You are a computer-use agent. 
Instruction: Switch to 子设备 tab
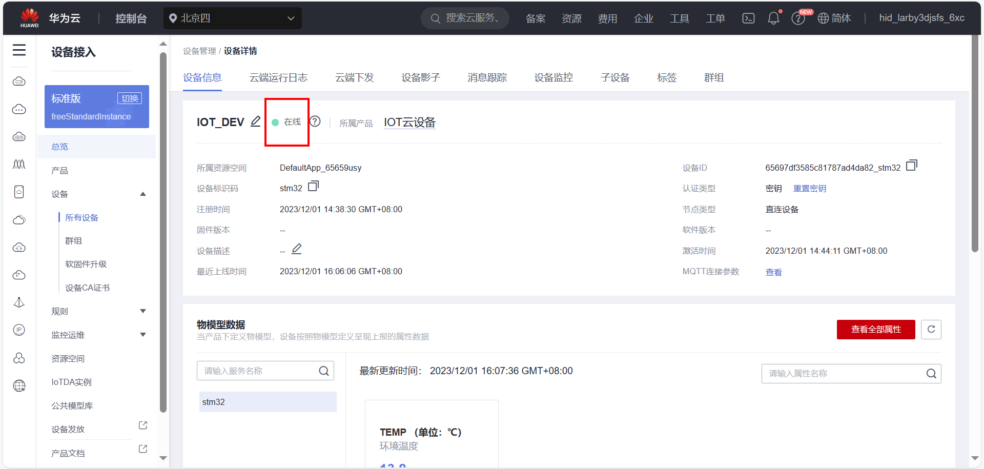[x=615, y=77]
